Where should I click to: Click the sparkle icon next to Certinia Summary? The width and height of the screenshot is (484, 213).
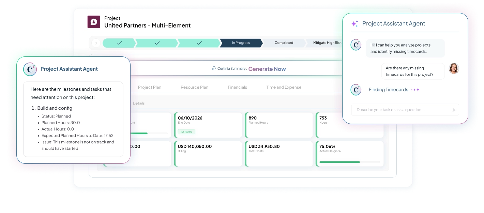(214, 68)
